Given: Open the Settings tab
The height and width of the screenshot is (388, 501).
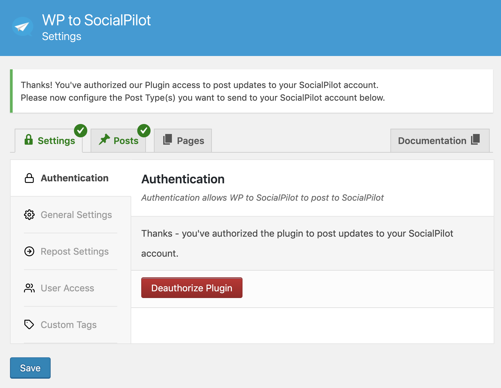Looking at the screenshot, I should (x=49, y=141).
